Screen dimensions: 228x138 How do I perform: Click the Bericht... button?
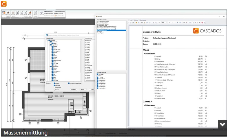point(83,90)
